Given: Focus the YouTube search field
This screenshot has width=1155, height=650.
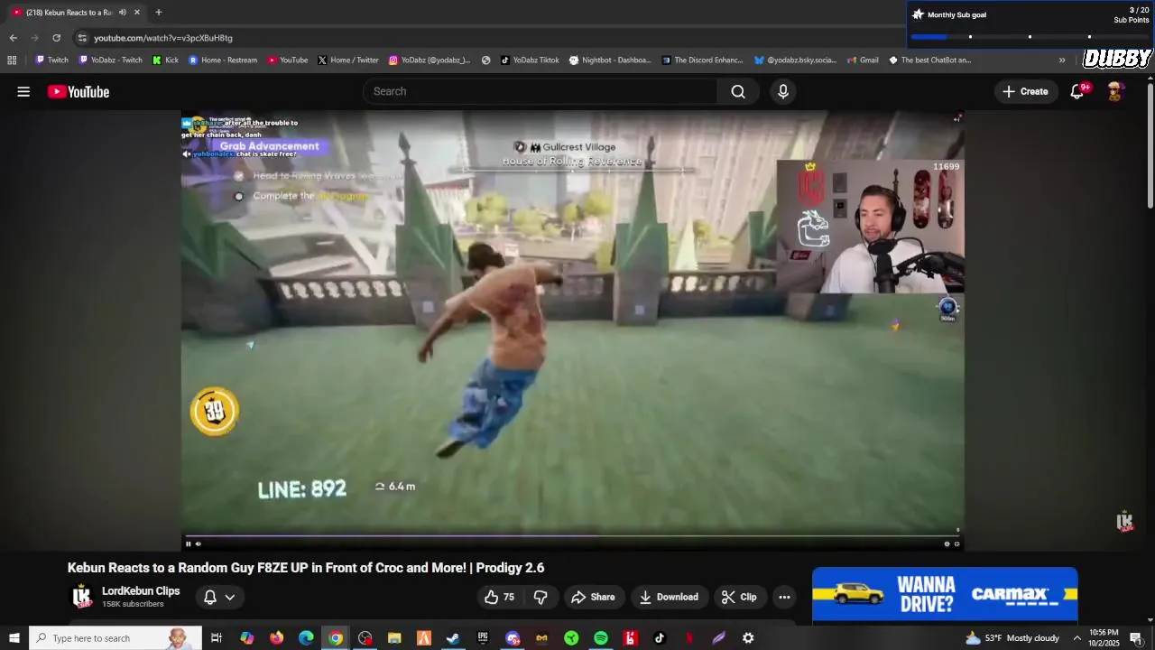Looking at the screenshot, I should point(541,91).
